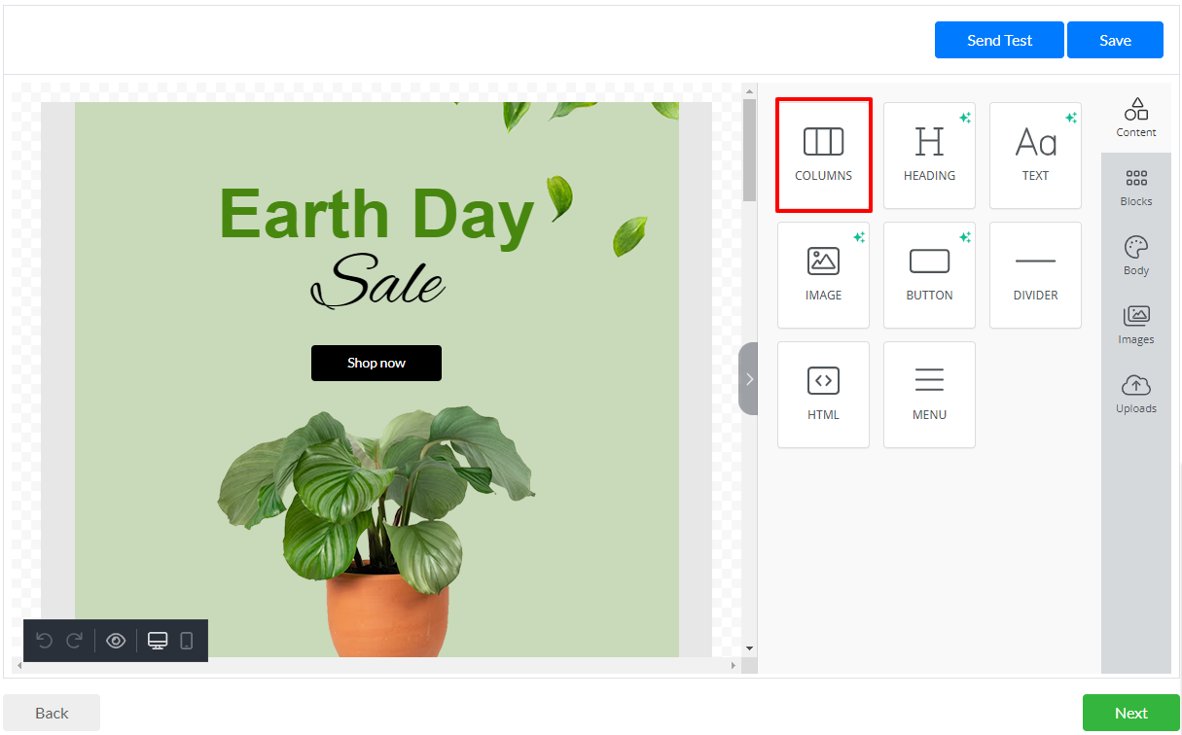The width and height of the screenshot is (1182, 735).
Task: Select the Columns content block
Action: tap(823, 155)
